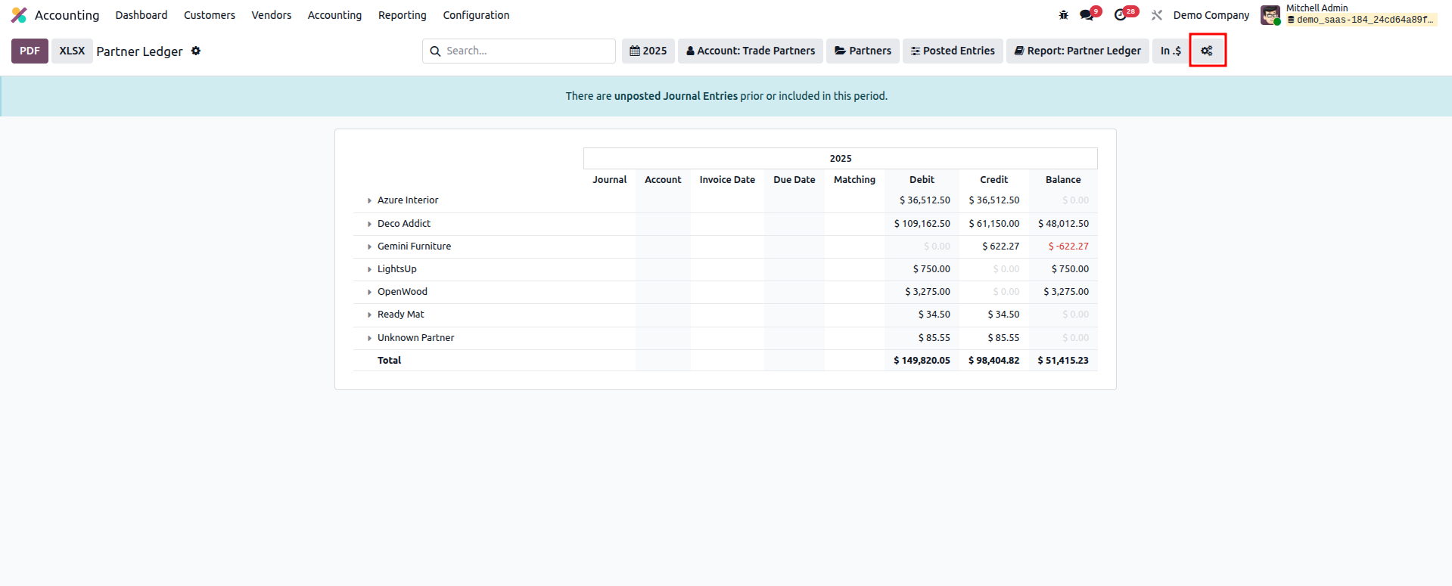The image size is (1452, 586).
Task: Expand Ready Mat partner row
Action: click(x=369, y=315)
